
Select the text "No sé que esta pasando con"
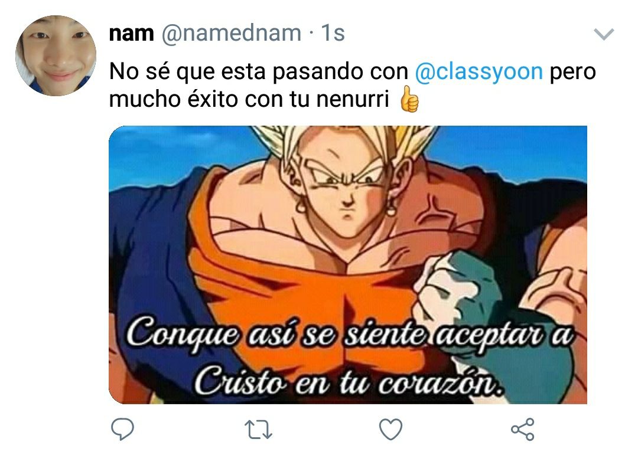point(259,71)
